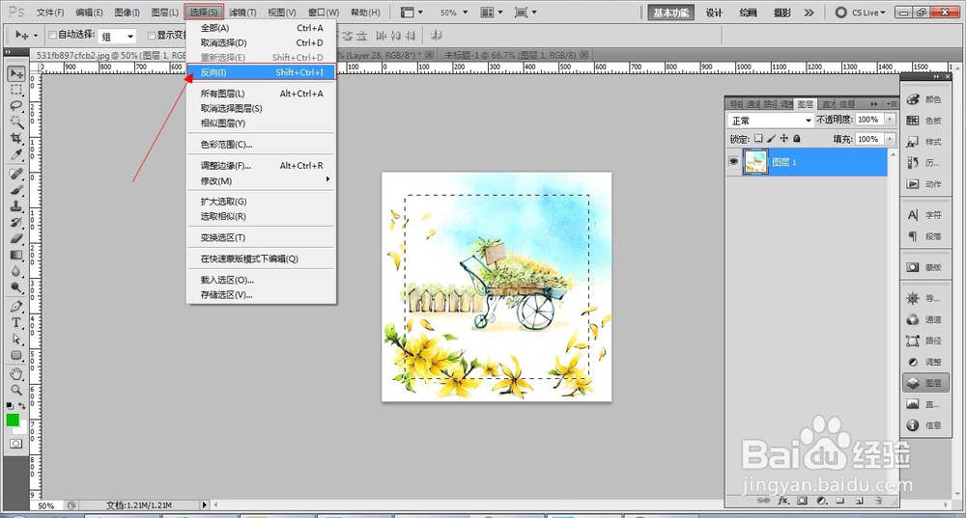Open the 样式 styles panel
Screen dimensions: 966x518
[924, 142]
